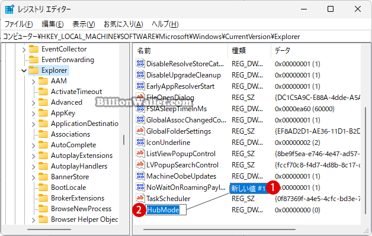Viewport: 372px width, 236px height.
Task: Click the folder icon of Associations key
Action: pos(43,134)
